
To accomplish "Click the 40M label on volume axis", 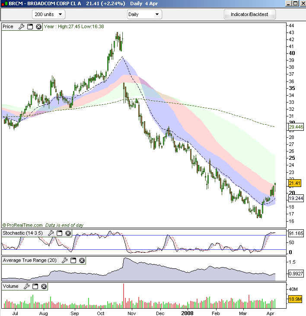I will click(293, 289).
